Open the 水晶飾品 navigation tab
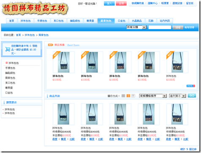Image resolution: width=201 pixels, height=153 pixels. (137, 21)
